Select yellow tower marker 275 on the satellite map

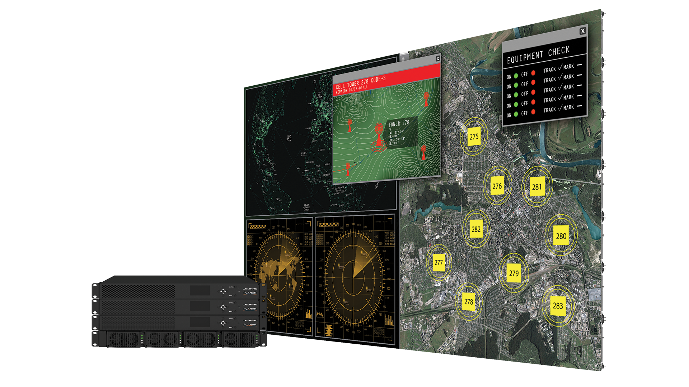tap(474, 137)
